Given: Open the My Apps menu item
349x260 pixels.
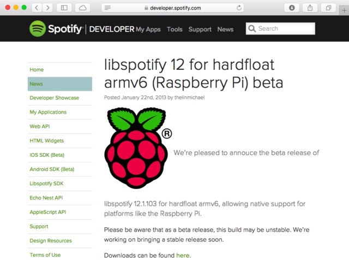Looking at the screenshot, I should 148,29.
